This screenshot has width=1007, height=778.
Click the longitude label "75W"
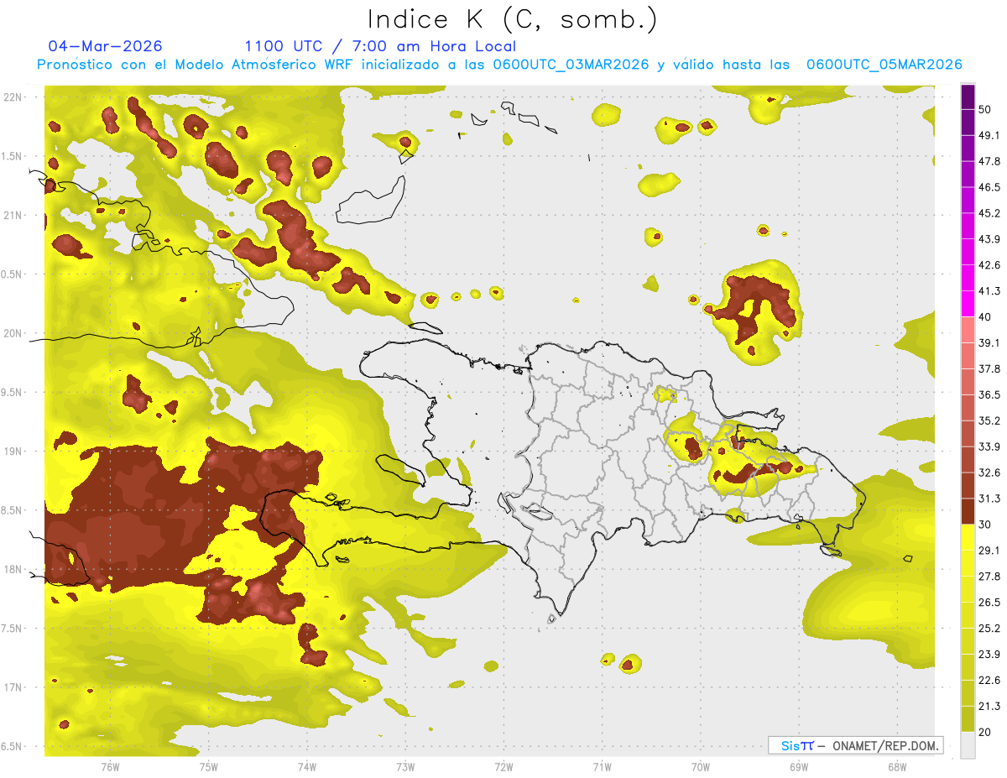pyautogui.click(x=209, y=767)
